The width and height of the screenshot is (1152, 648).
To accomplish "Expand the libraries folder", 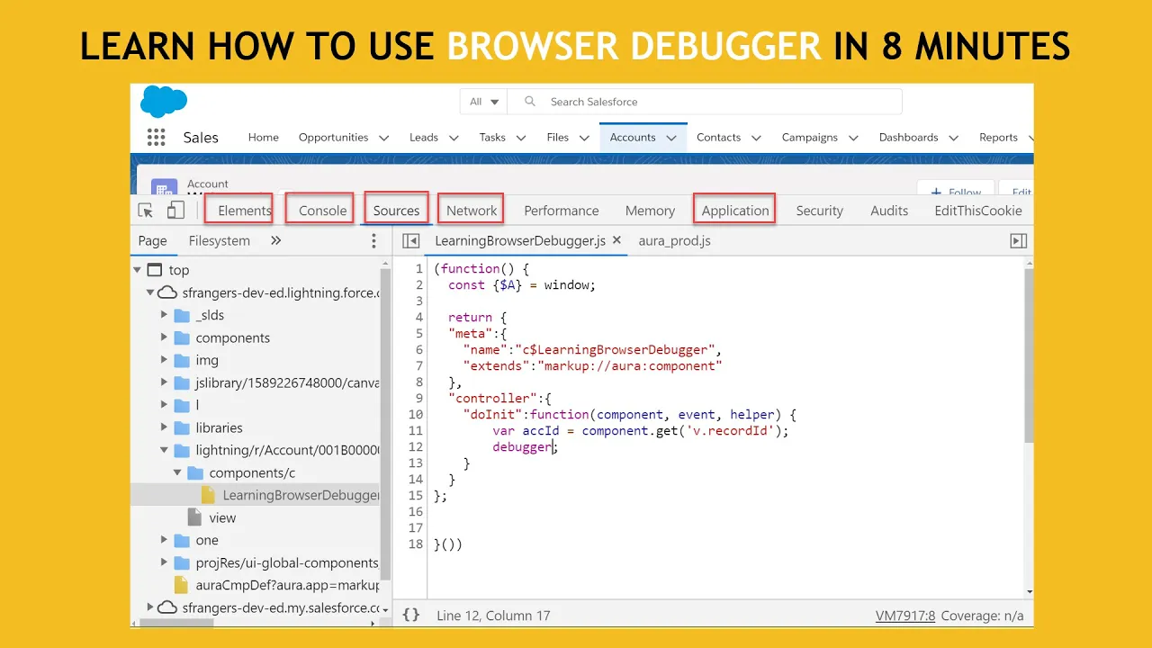I will point(165,427).
